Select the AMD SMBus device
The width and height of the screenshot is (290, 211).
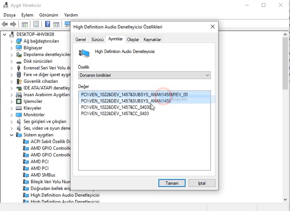pos(43,175)
